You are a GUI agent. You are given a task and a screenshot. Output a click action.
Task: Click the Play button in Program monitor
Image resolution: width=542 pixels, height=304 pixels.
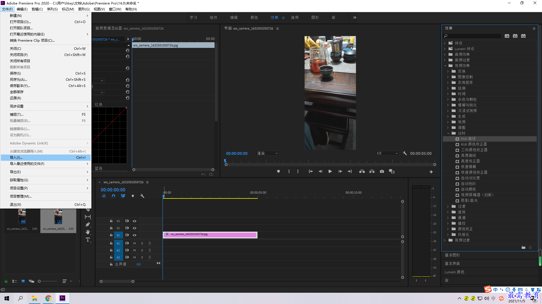click(330, 171)
